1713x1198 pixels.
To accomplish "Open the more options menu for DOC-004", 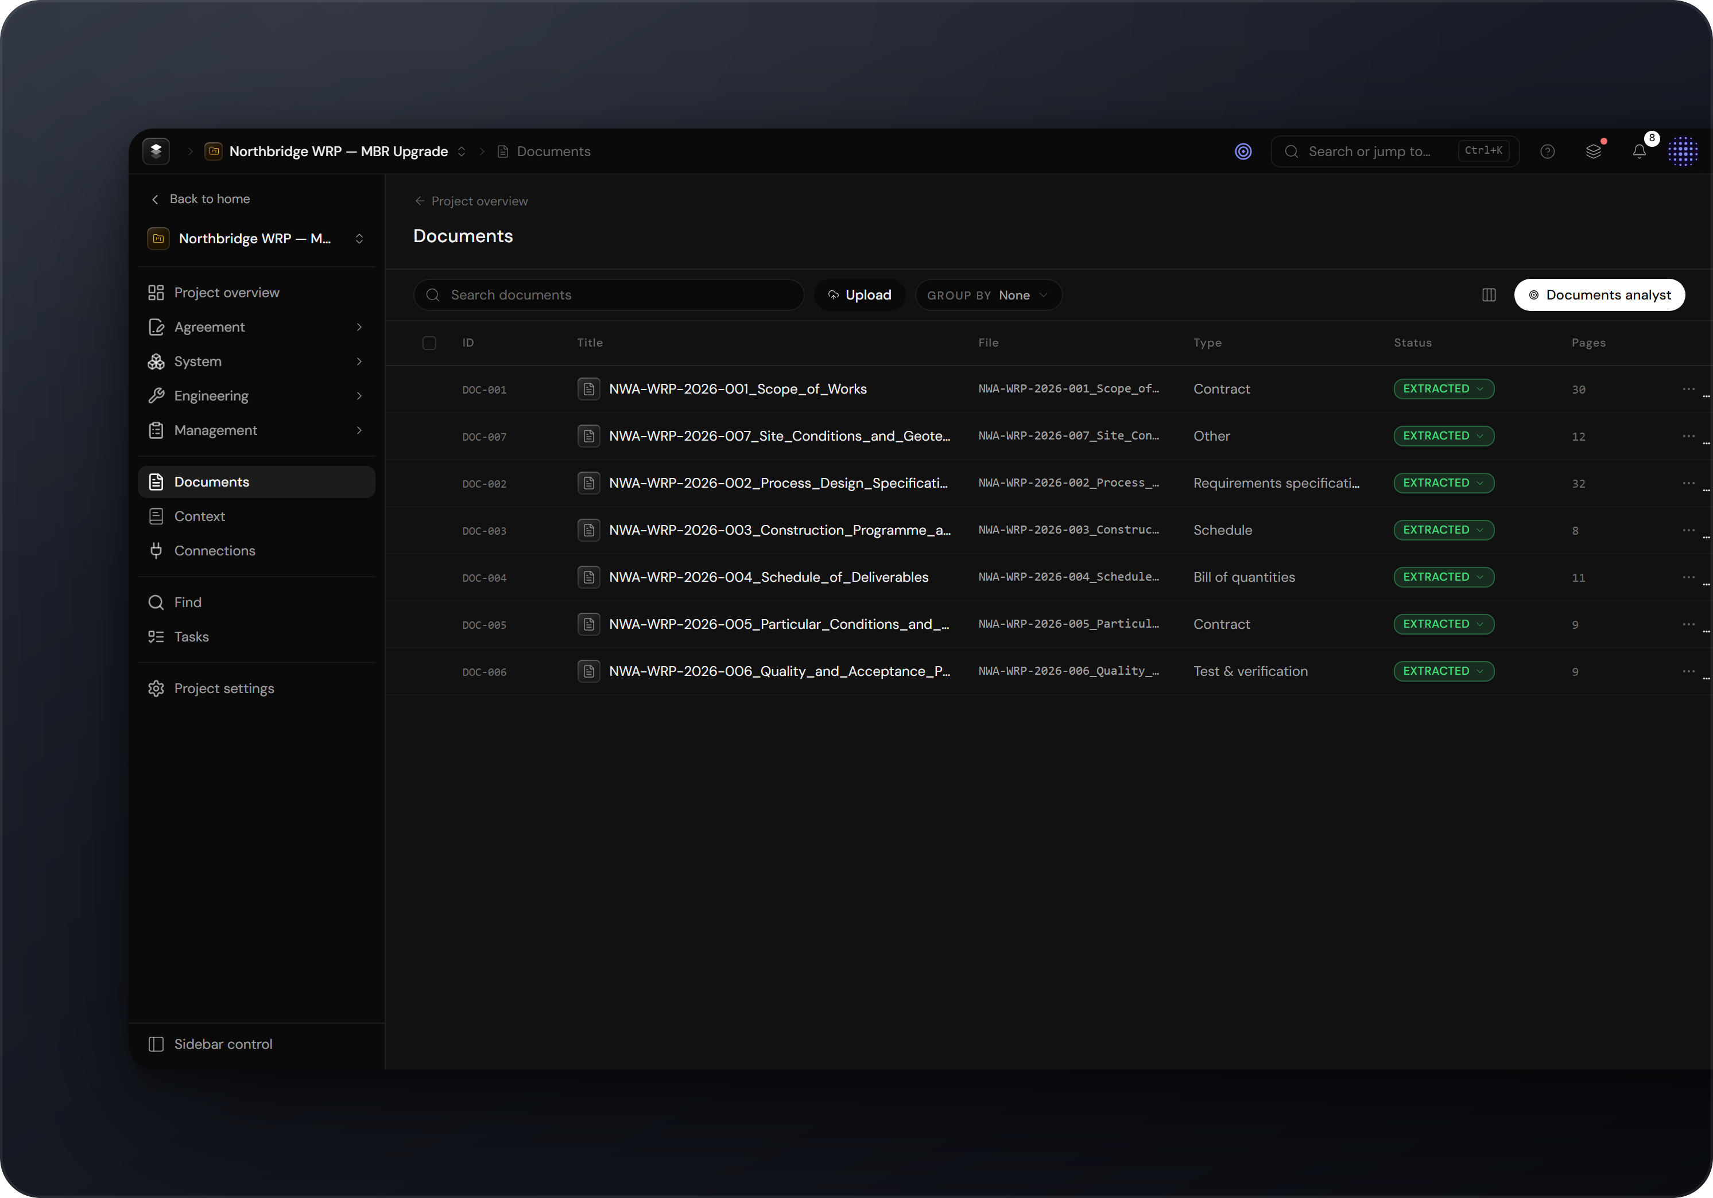I will tap(1688, 577).
